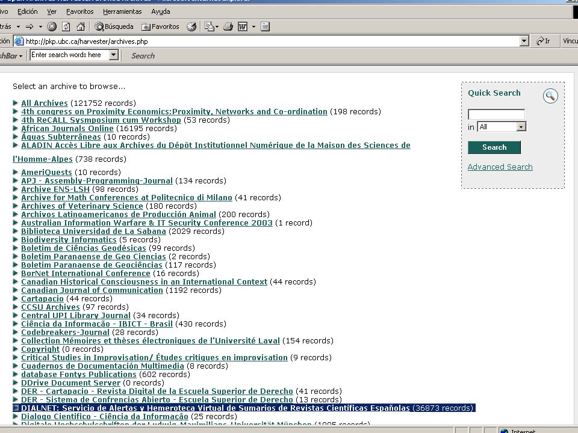Open the Favoritos toolbar button
Image resolution: width=578 pixels, height=433 pixels.
(160, 26)
